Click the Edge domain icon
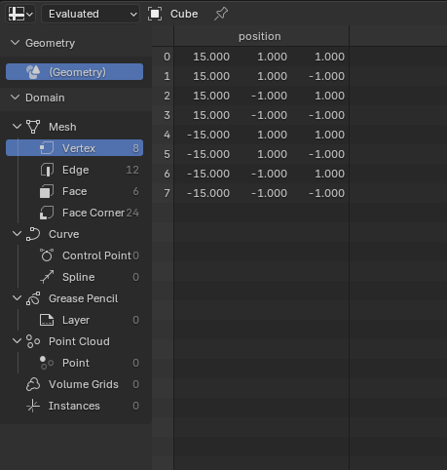The height and width of the screenshot is (470, 447). click(x=47, y=170)
